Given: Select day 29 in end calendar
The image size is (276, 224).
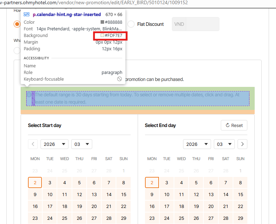Looking at the screenshot, I should [240, 218].
